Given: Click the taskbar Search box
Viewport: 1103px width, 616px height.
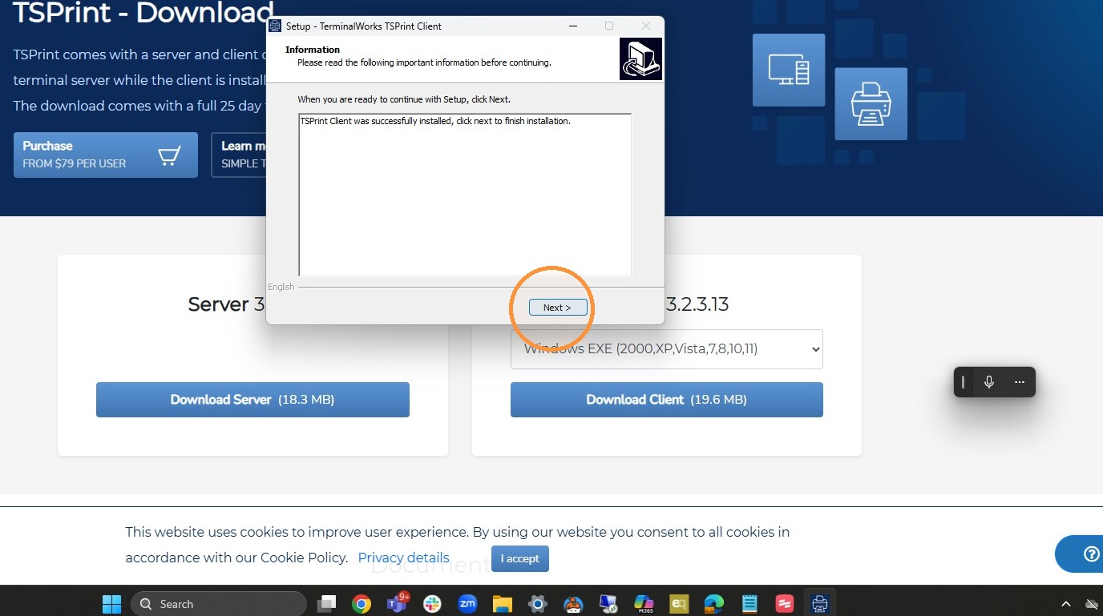Looking at the screenshot, I should pos(219,604).
